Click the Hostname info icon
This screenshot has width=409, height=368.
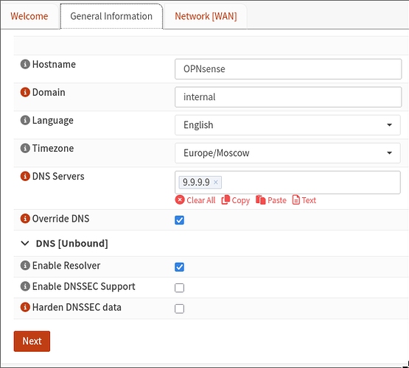tap(25, 64)
